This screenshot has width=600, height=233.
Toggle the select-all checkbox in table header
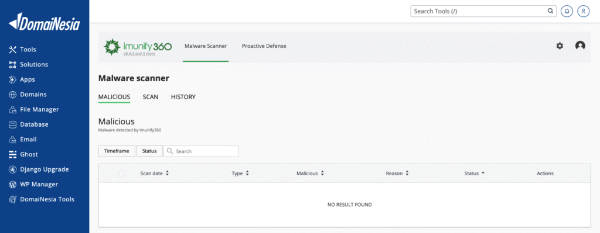pos(121,173)
